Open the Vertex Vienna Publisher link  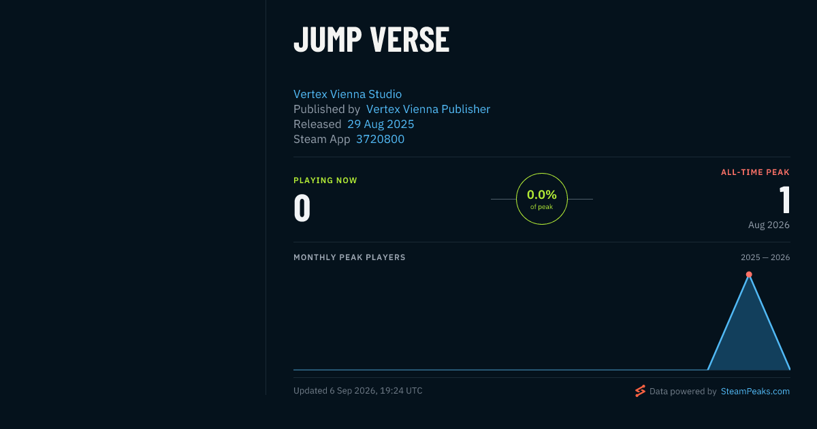428,109
